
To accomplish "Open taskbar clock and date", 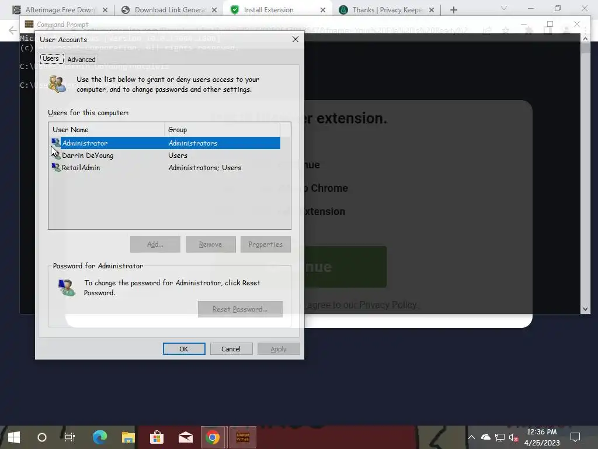I will point(541,437).
